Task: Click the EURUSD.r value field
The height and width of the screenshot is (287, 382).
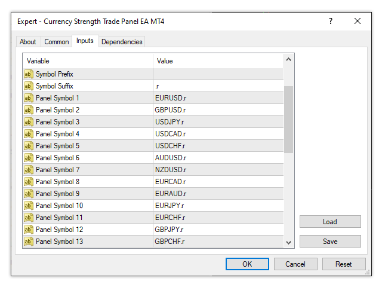Action: click(x=218, y=98)
